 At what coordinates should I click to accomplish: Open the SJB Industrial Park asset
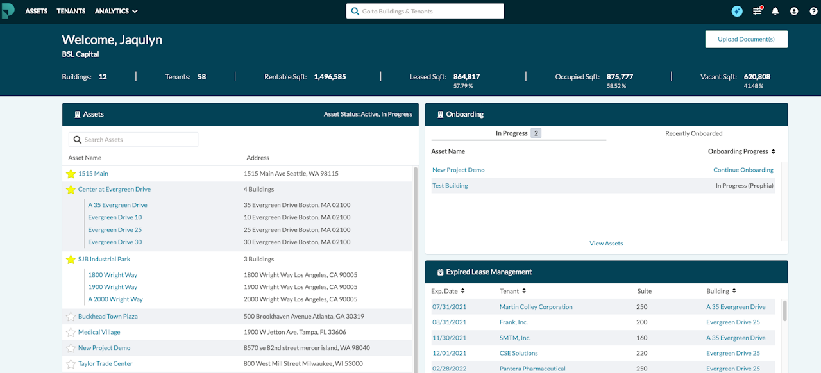[104, 260]
